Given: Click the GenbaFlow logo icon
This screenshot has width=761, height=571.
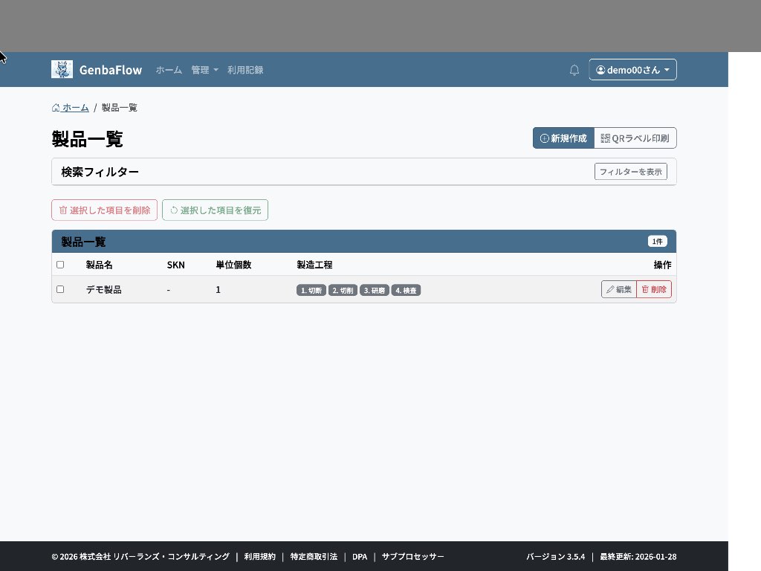Looking at the screenshot, I should (62, 69).
